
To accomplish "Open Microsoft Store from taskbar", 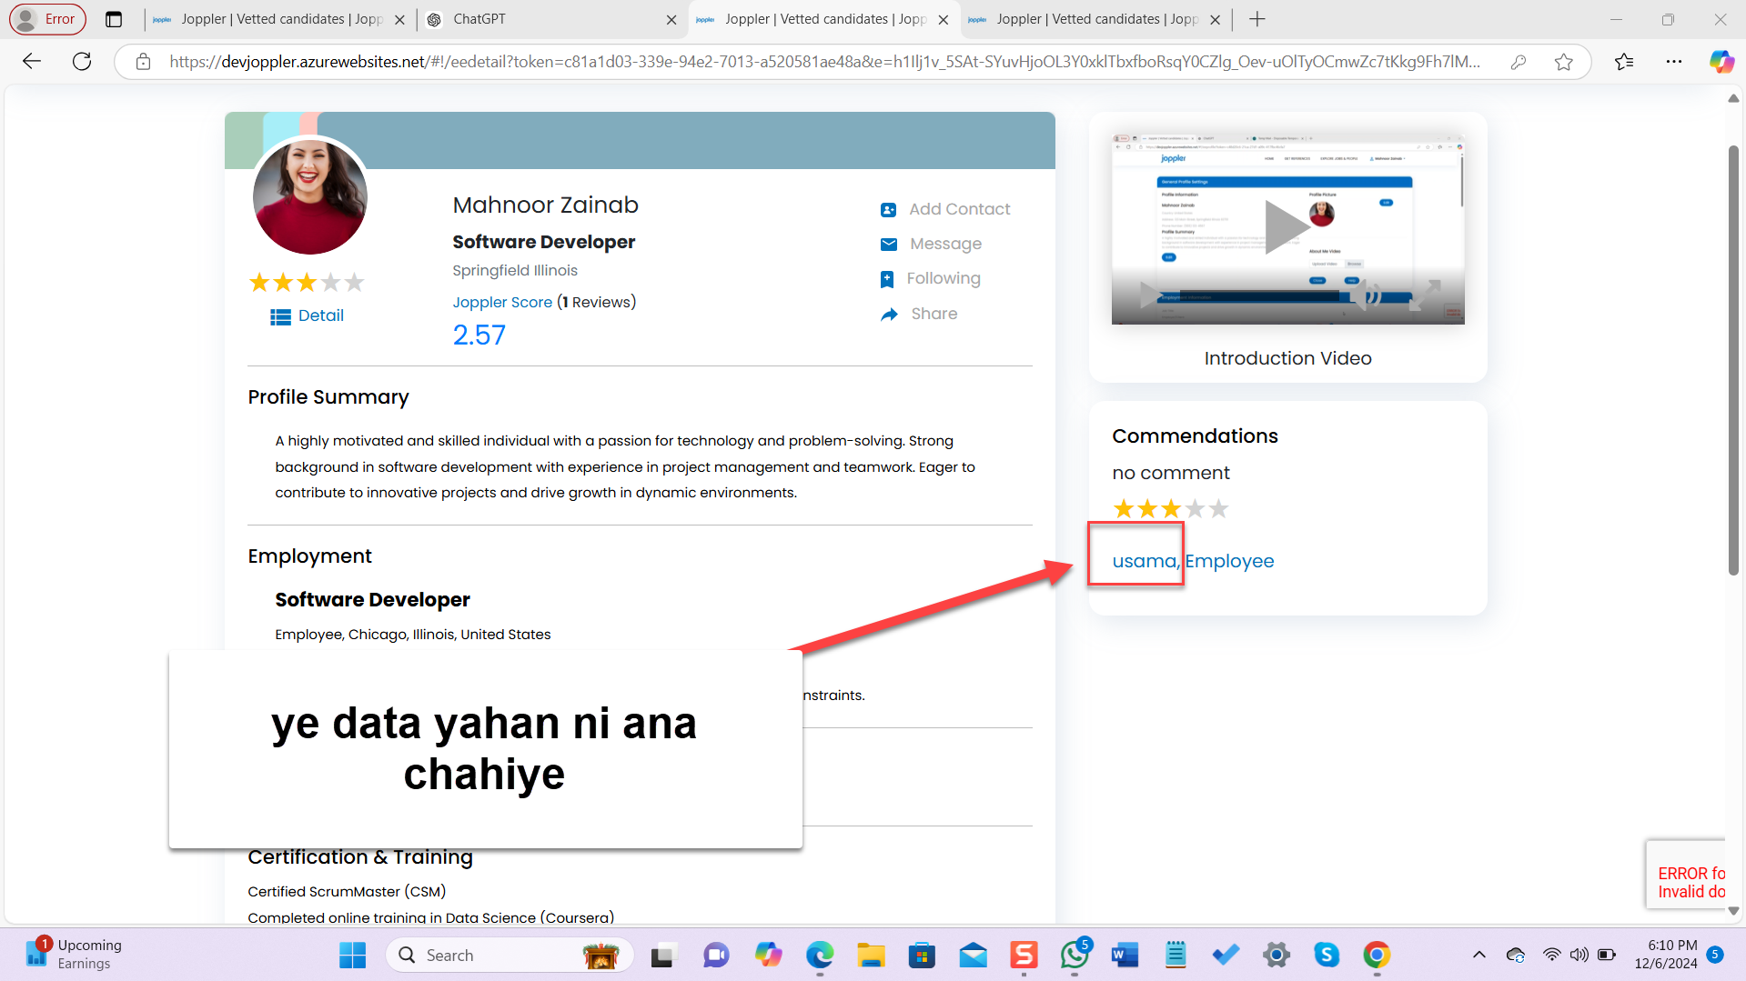I will (922, 956).
